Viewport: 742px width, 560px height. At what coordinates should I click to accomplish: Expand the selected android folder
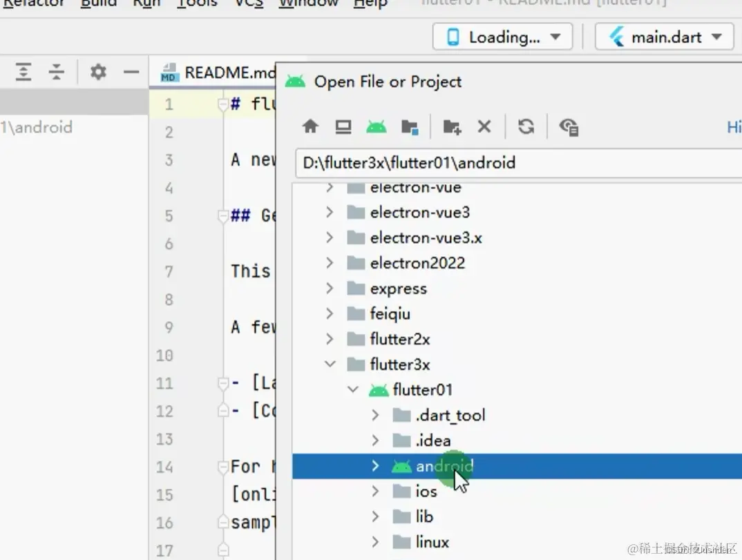(375, 466)
